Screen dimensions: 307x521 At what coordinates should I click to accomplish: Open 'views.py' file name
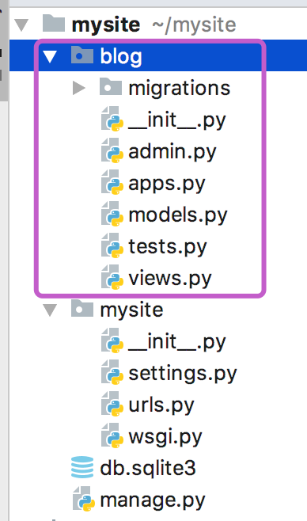point(170,279)
